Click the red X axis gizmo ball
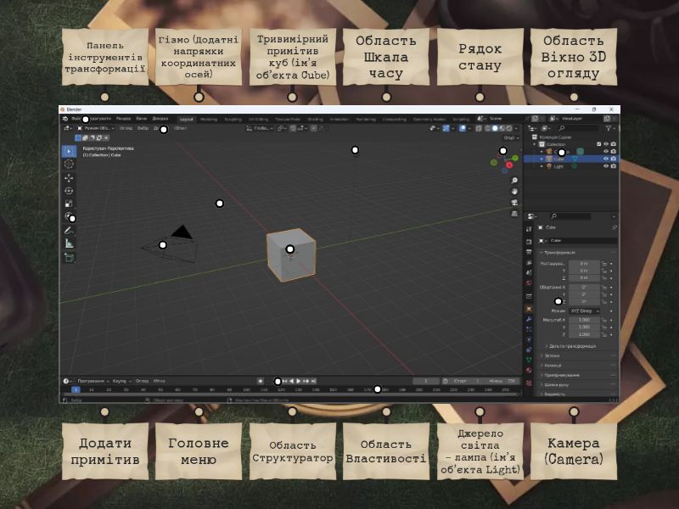Viewport: 679px width, 509px height. coord(508,165)
